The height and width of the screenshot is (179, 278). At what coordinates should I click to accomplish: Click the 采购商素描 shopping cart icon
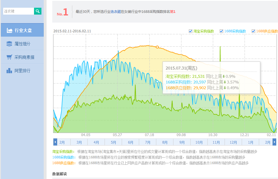click(x=9, y=57)
